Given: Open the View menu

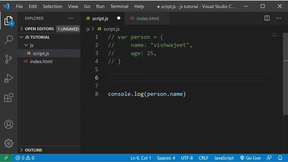Looking at the screenshot, I should coord(73,6).
